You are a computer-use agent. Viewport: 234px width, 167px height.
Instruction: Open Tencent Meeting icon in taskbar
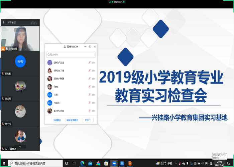(x=114, y=163)
